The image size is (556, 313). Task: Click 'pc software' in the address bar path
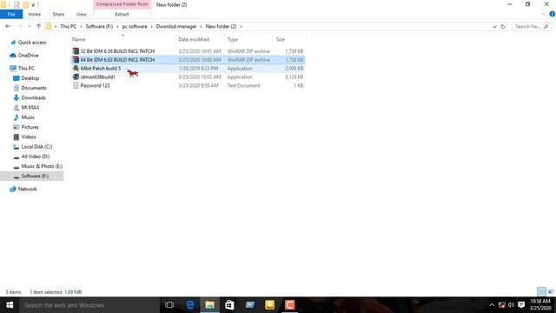pos(135,27)
